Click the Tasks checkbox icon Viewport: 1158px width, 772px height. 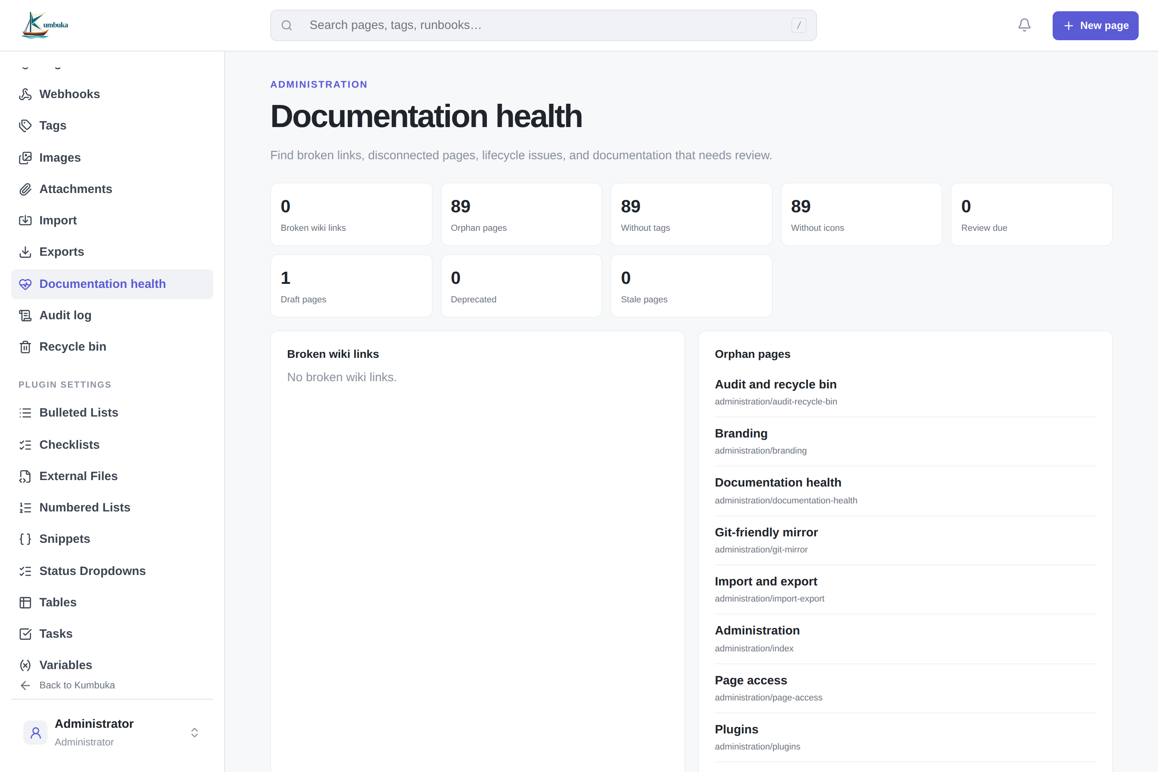pyautogui.click(x=25, y=634)
